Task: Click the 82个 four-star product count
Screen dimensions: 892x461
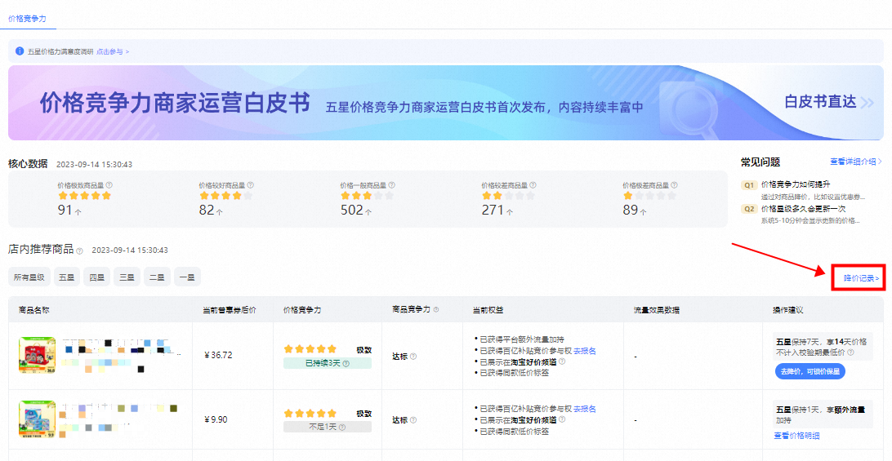Action: [x=211, y=211]
